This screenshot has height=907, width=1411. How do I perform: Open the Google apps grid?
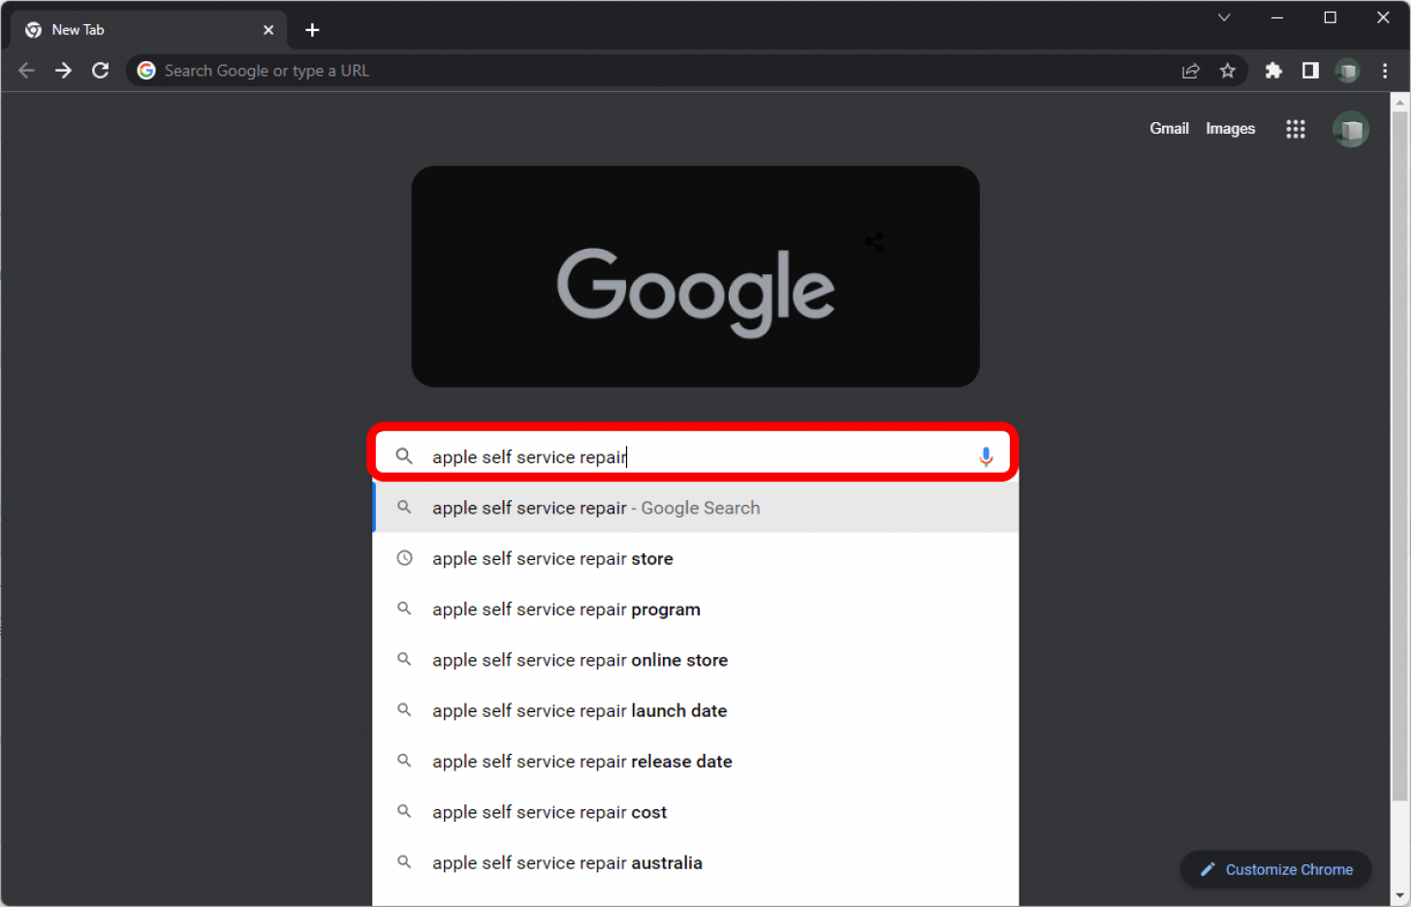(x=1296, y=129)
